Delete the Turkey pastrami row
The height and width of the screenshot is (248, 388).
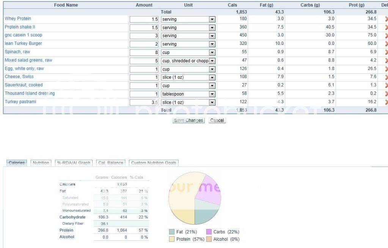point(386,102)
